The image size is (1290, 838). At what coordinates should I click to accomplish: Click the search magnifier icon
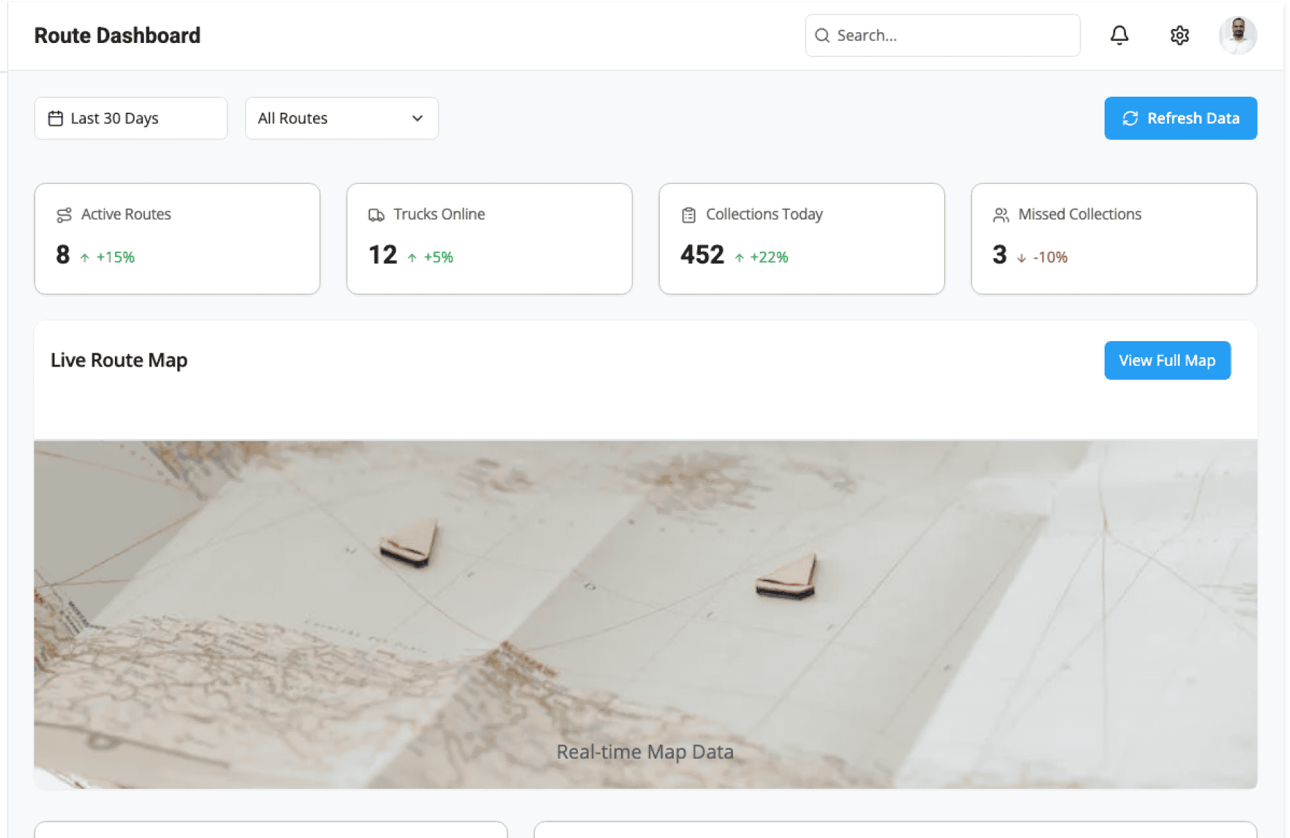pos(822,36)
